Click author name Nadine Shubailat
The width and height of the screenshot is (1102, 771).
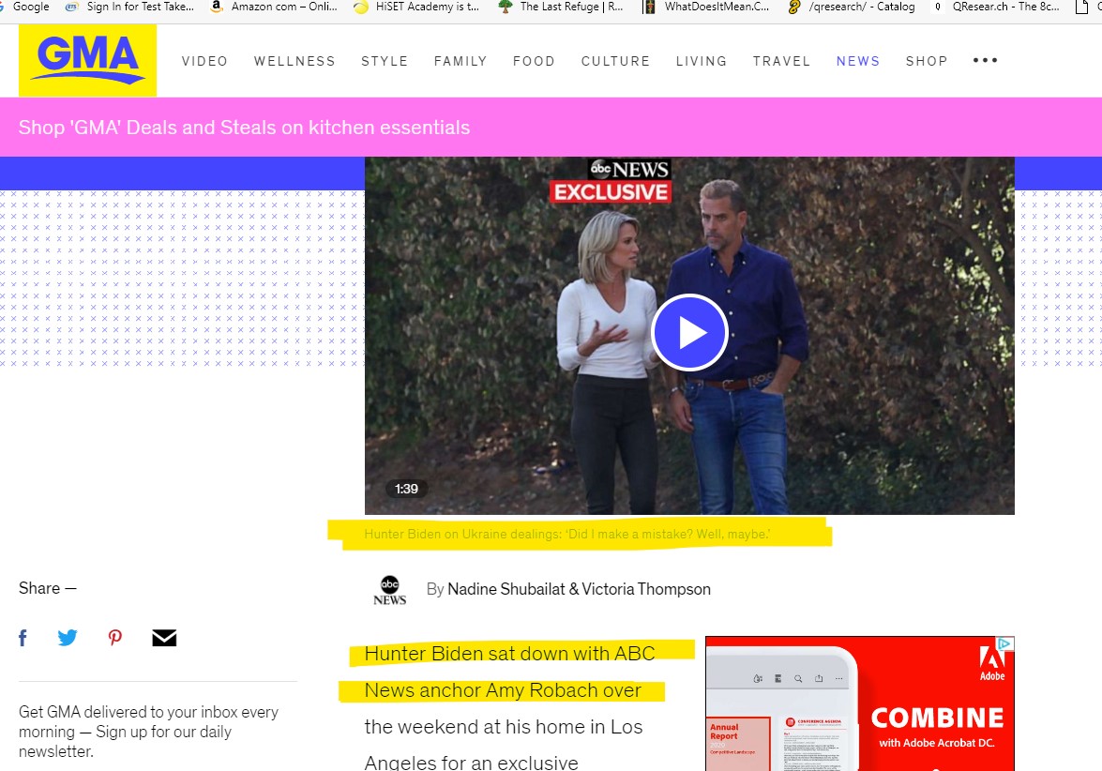point(506,589)
